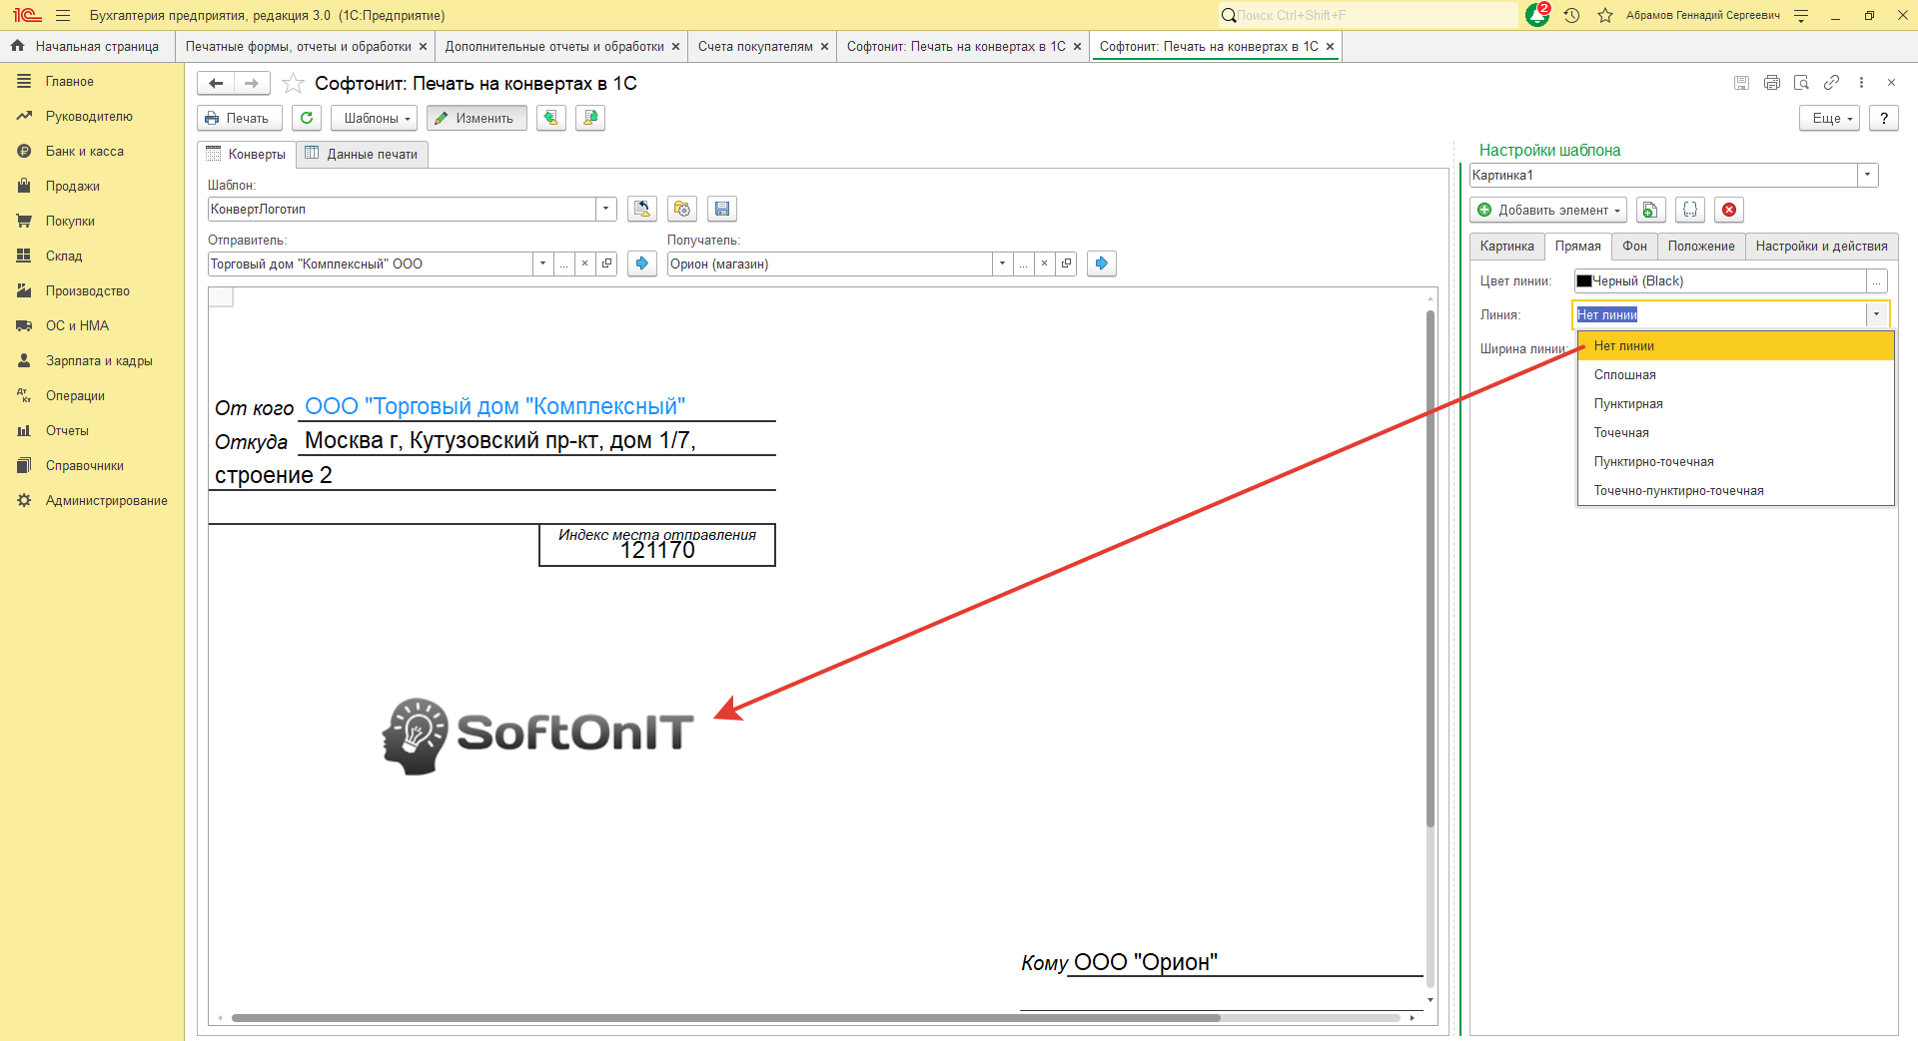Open template folder settings gear icon

point(682,209)
